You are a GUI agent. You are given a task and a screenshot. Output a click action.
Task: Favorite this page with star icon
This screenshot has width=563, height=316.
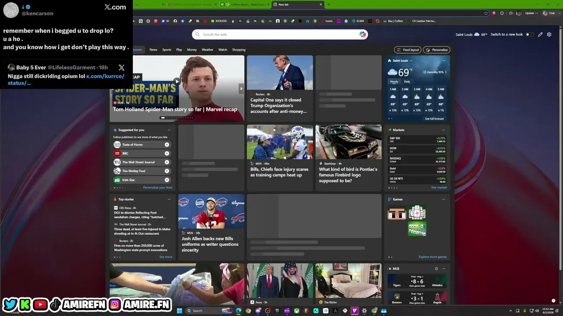click(x=486, y=13)
